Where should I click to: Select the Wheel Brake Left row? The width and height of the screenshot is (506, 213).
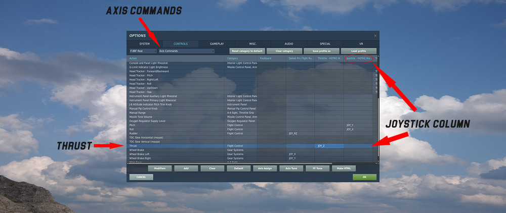click(x=251, y=154)
